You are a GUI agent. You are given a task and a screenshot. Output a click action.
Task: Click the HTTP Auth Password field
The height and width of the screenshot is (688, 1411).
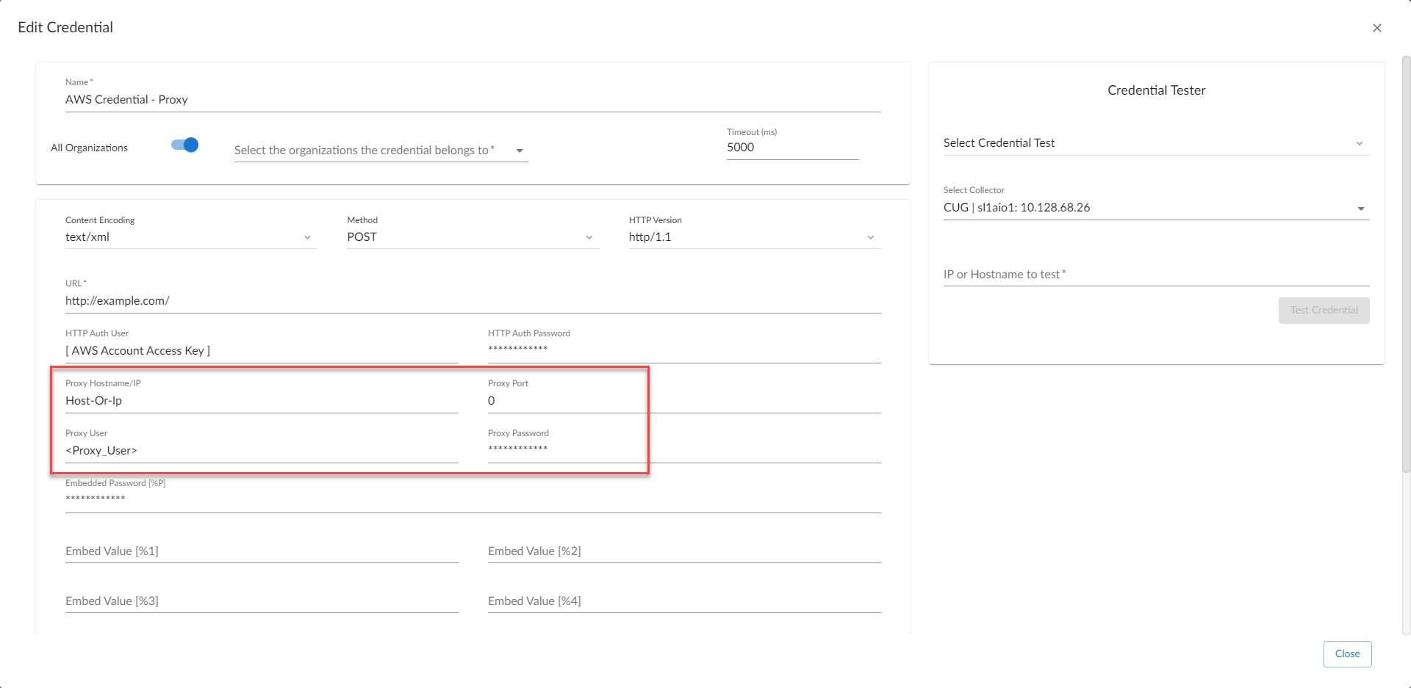[x=683, y=350]
